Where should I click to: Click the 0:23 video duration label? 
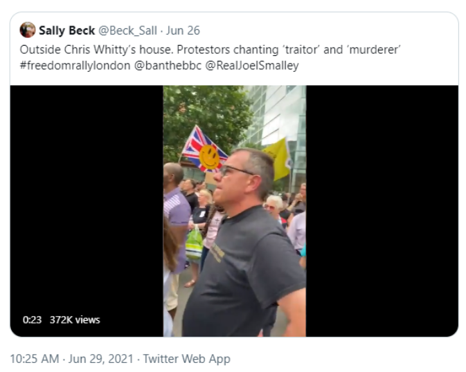pos(32,319)
